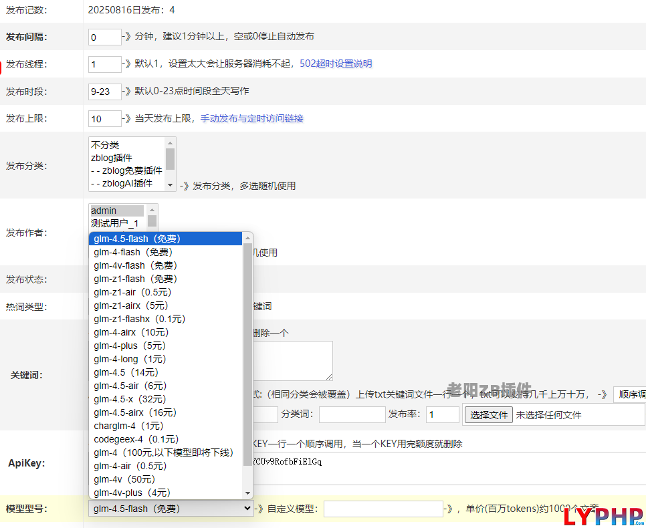Click the model dropdown list's scroll-down arrow
The width and height of the screenshot is (646, 528).
point(247,493)
